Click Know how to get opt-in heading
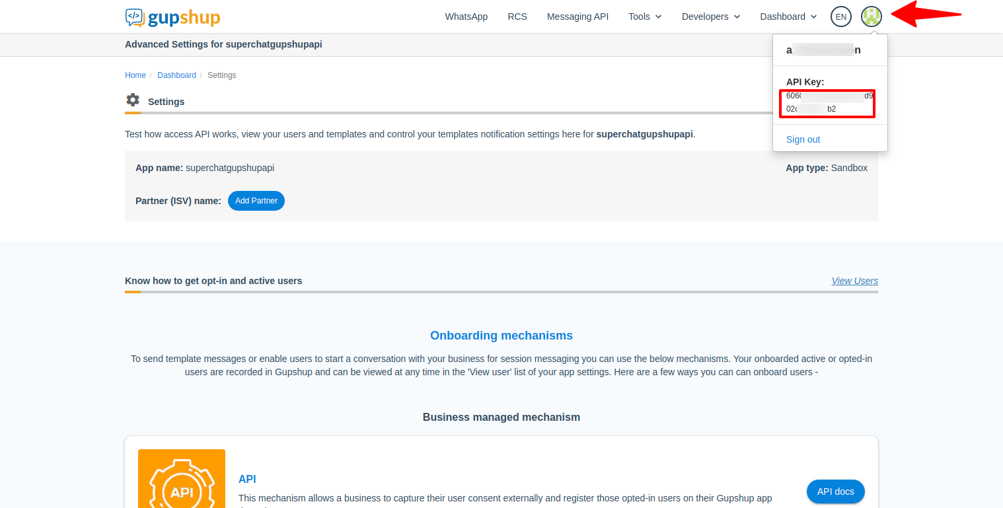This screenshot has width=1003, height=508. (213, 281)
